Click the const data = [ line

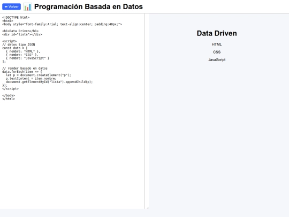point(15,48)
